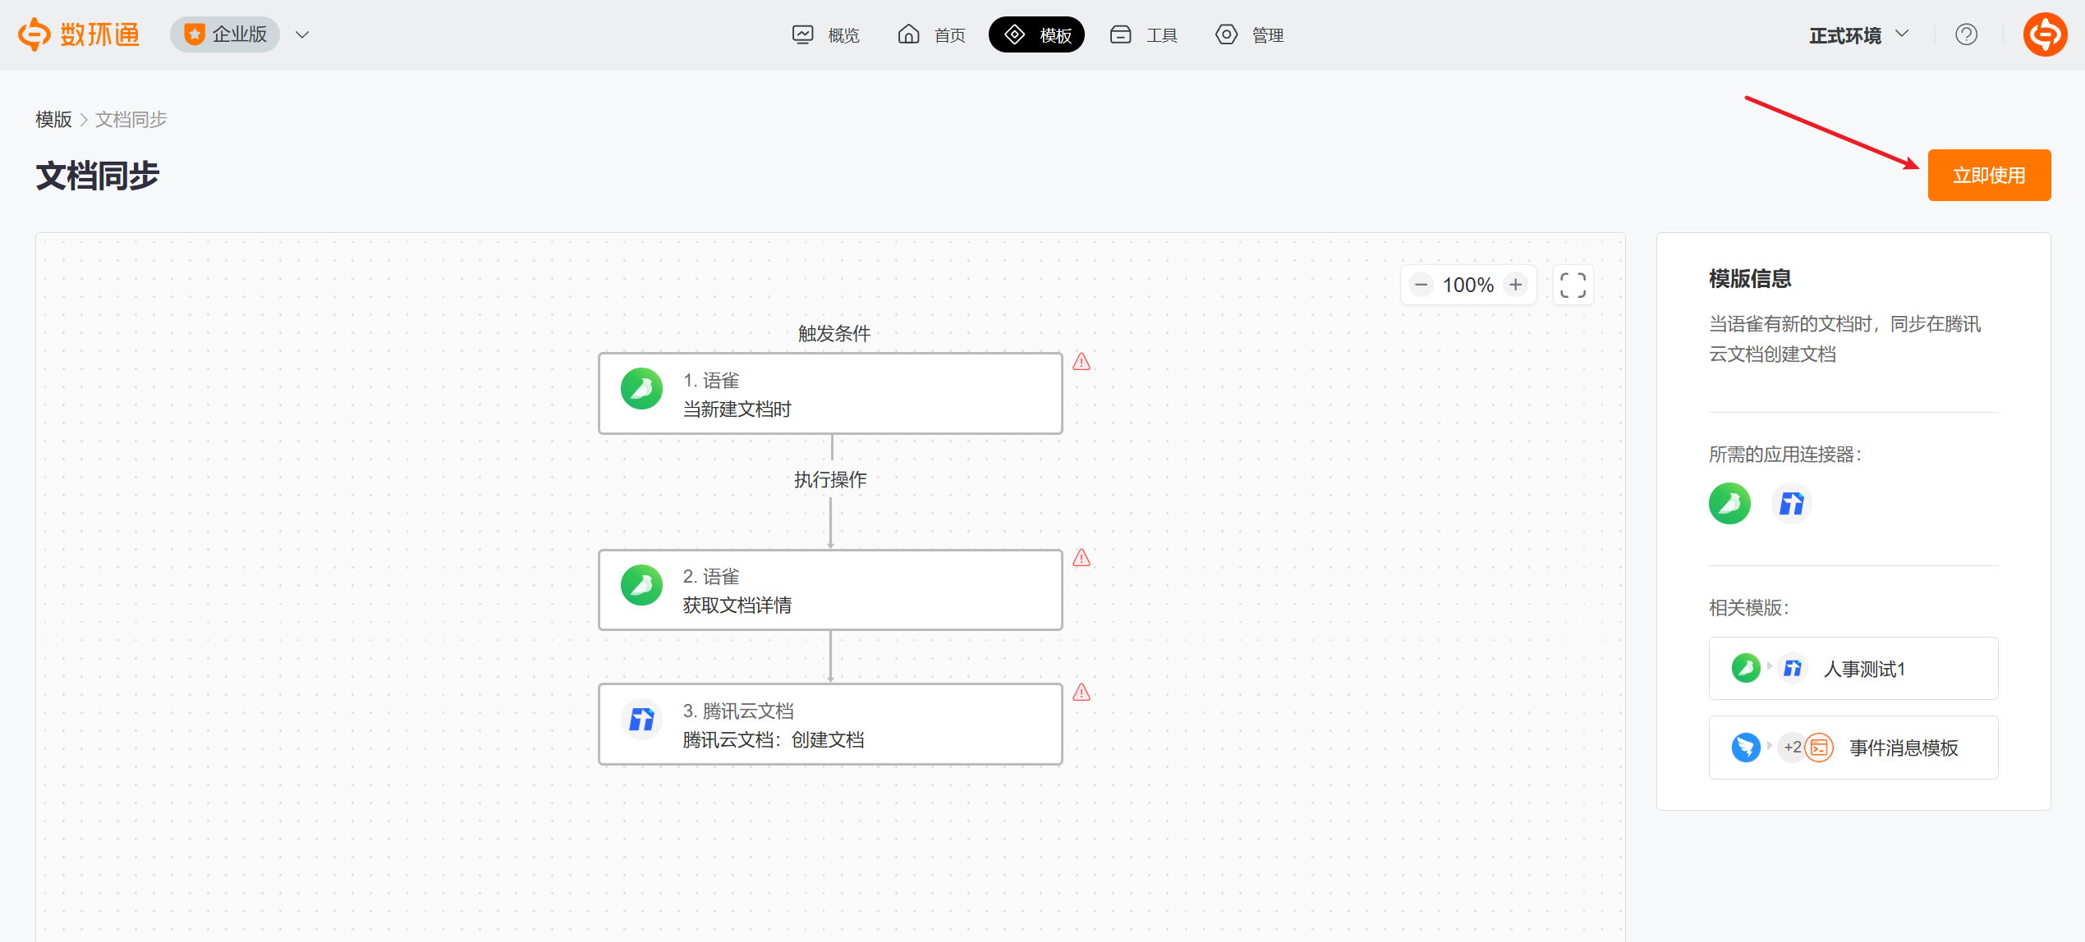The image size is (2085, 942).
Task: Select the 模板 template tab
Action: coord(1036,34)
